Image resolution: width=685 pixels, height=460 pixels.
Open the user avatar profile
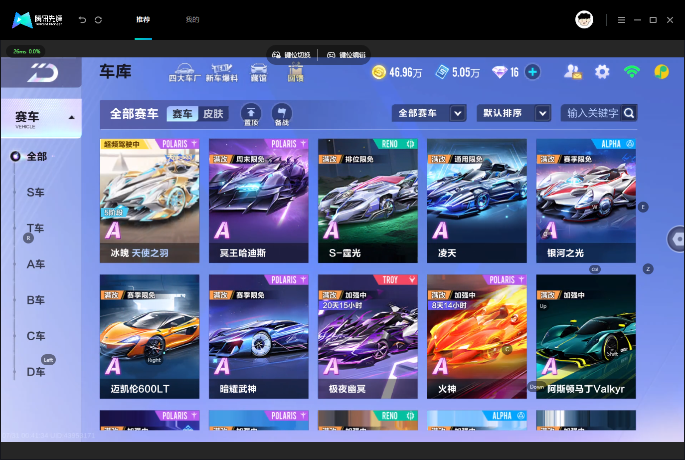[584, 20]
